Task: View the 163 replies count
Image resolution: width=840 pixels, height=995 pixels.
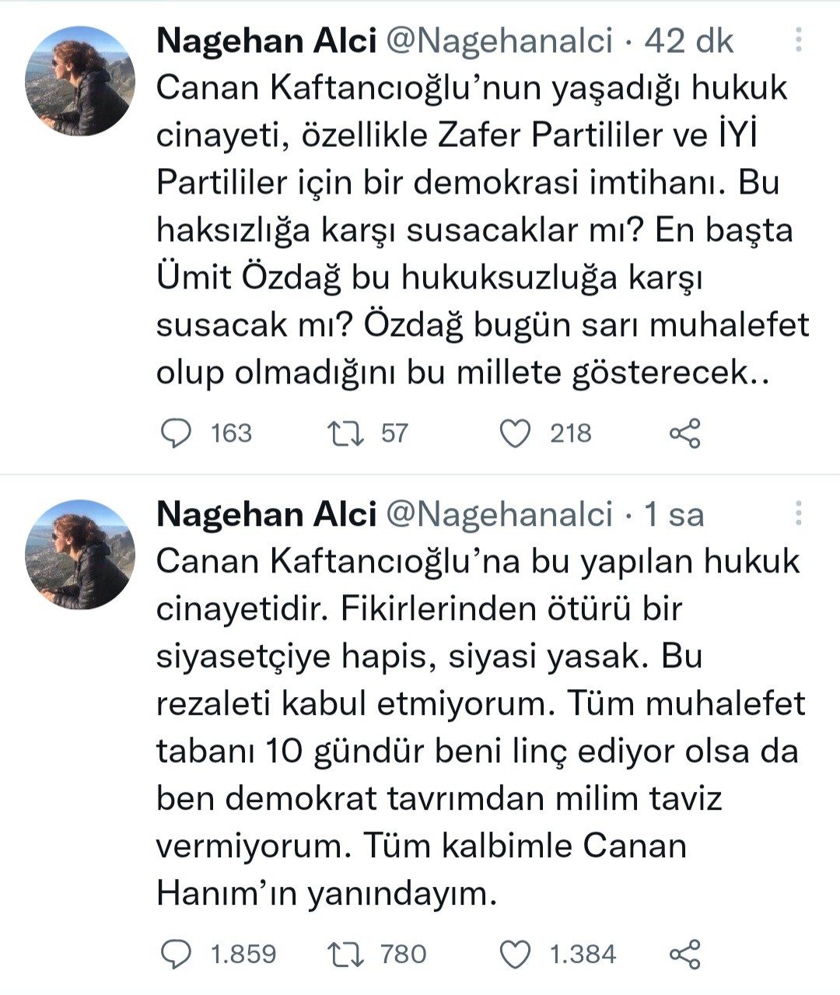Action: click(x=231, y=433)
